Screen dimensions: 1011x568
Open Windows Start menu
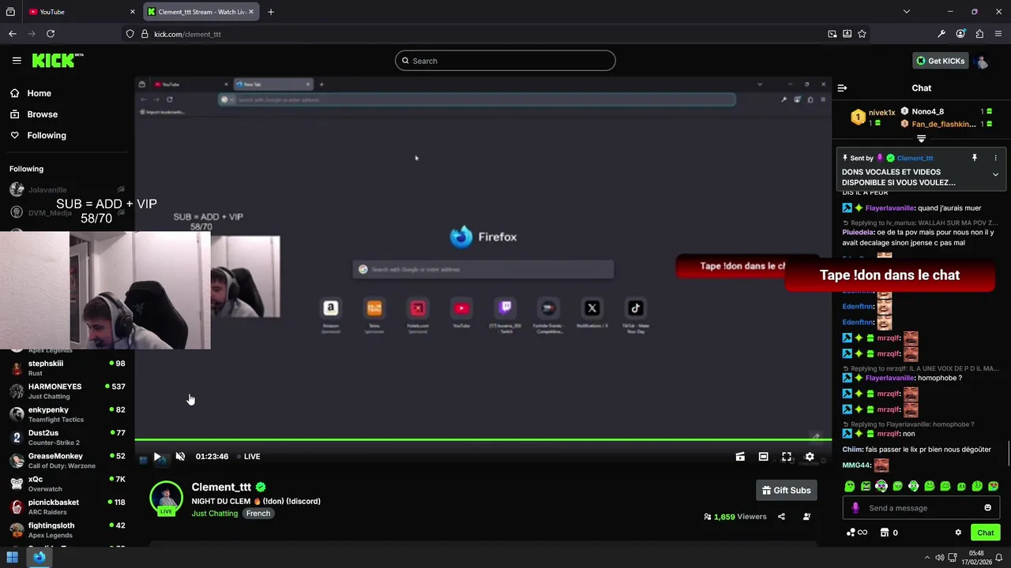13,557
